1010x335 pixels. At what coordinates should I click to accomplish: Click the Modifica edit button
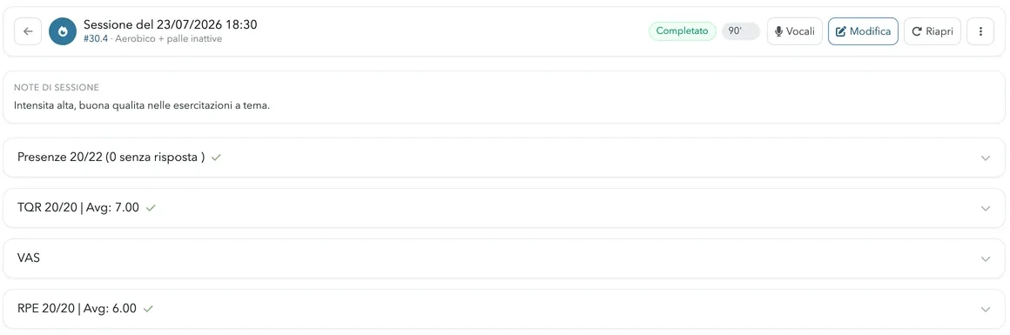(x=863, y=31)
